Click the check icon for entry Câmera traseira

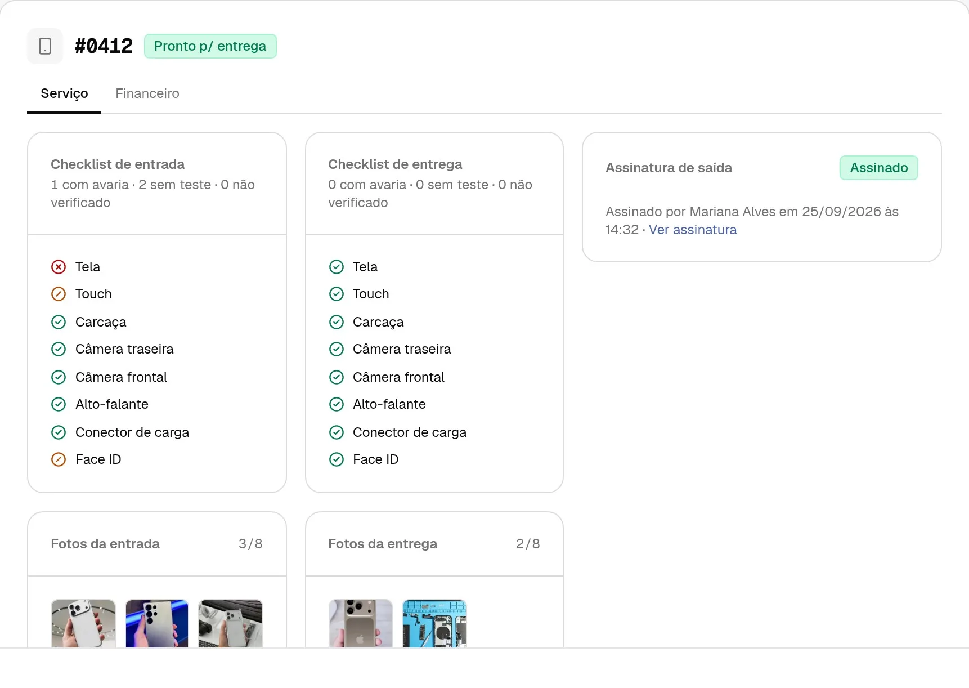(59, 349)
